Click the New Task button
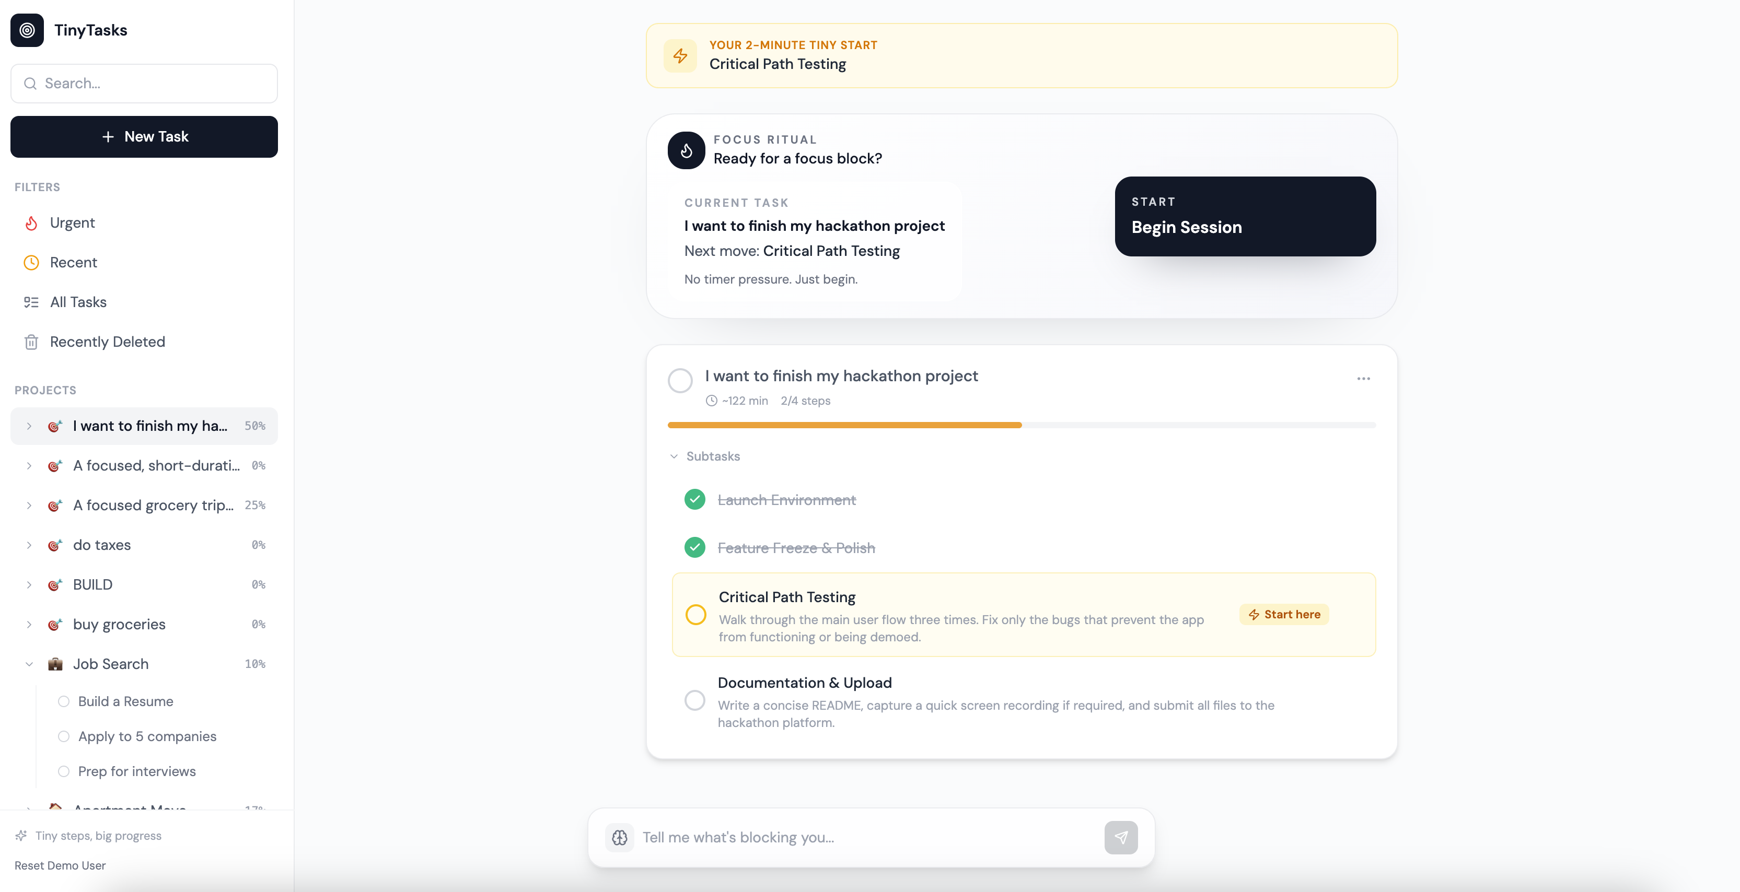 pos(144,136)
